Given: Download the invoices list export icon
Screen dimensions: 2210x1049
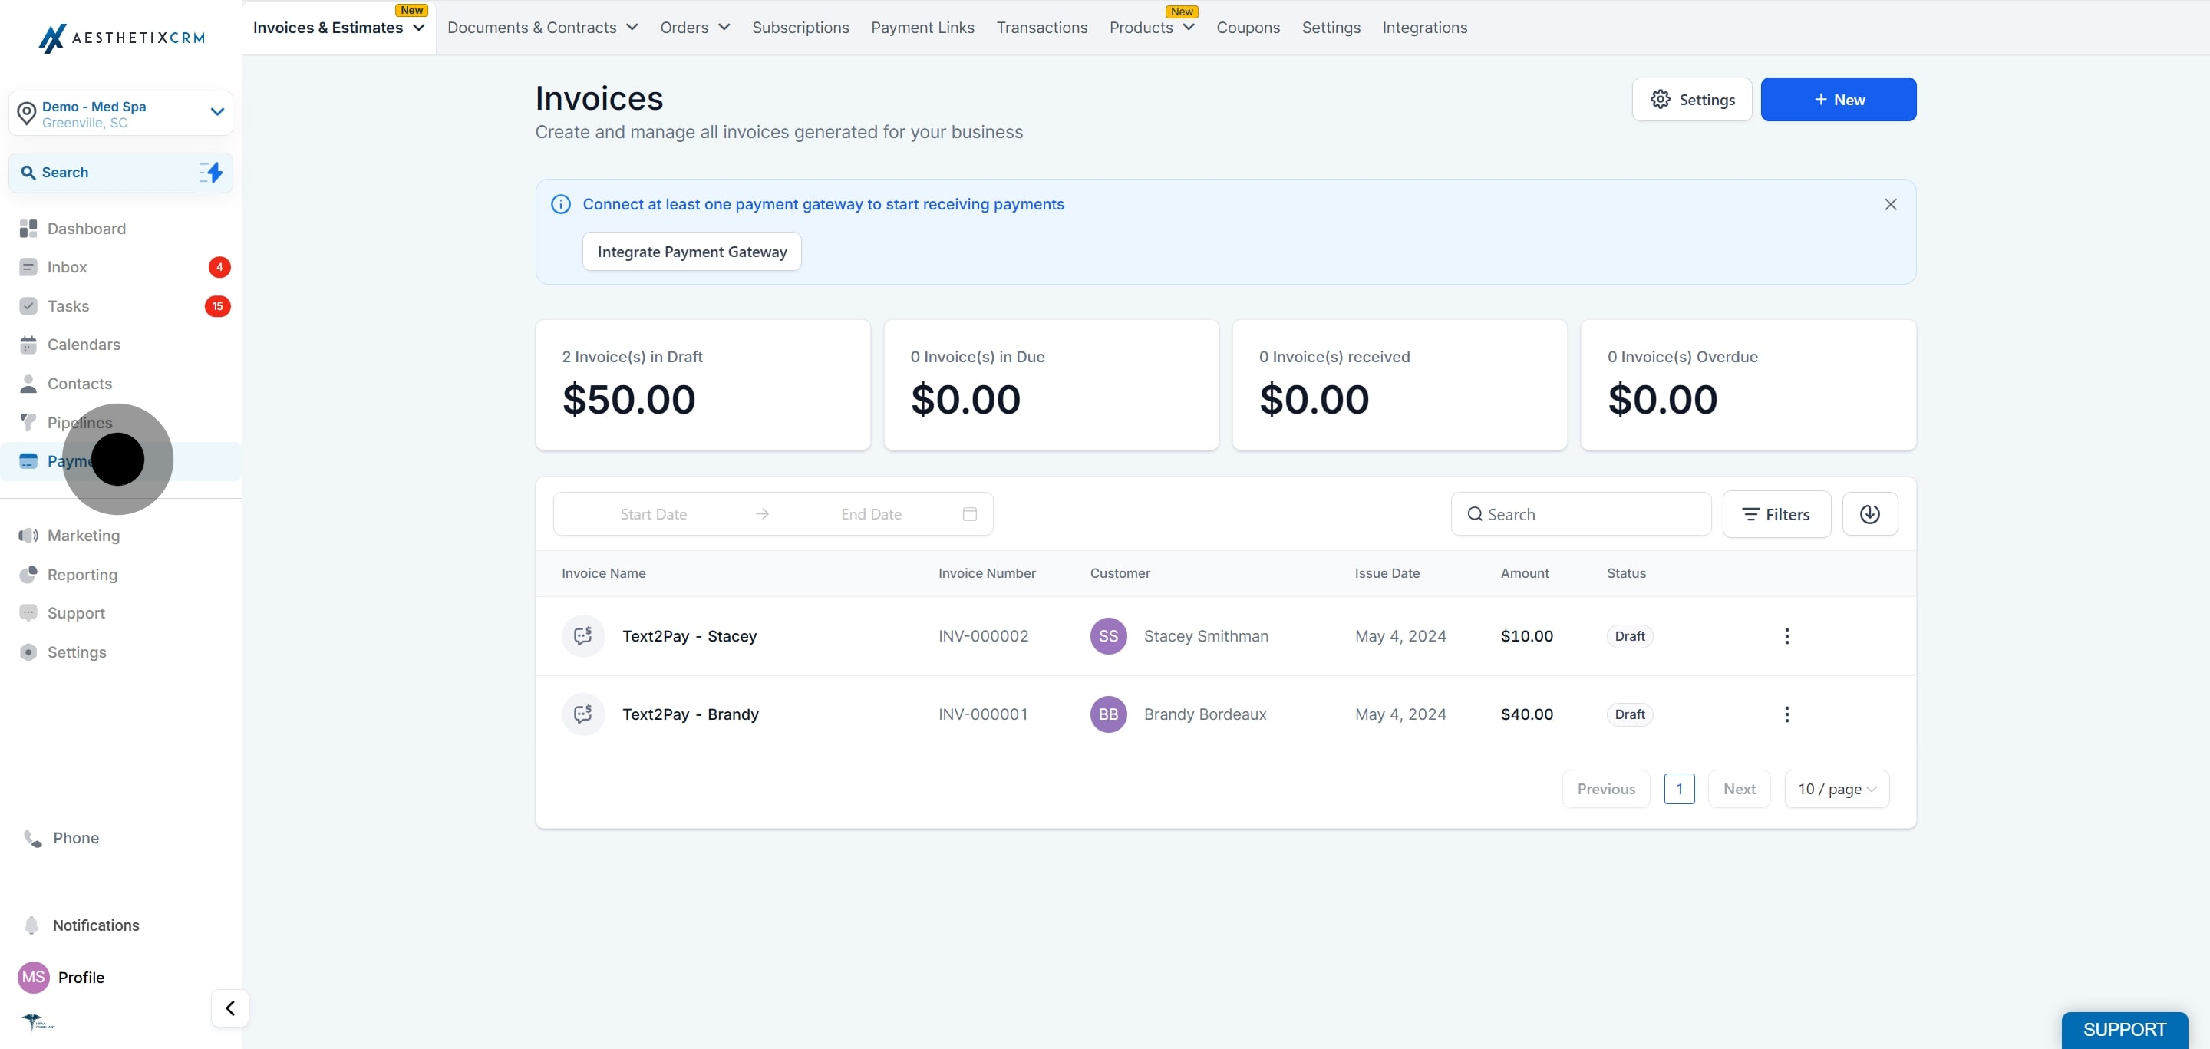Looking at the screenshot, I should [1869, 514].
